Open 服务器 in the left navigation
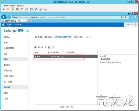 tap(7, 87)
